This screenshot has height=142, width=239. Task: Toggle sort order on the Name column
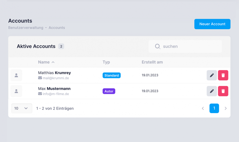click(46, 62)
